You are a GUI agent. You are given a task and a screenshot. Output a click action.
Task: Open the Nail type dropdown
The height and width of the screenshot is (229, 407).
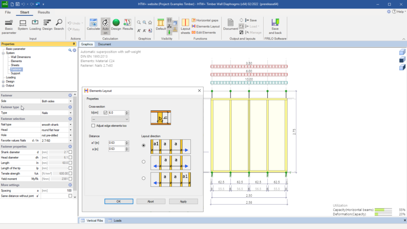57,124
